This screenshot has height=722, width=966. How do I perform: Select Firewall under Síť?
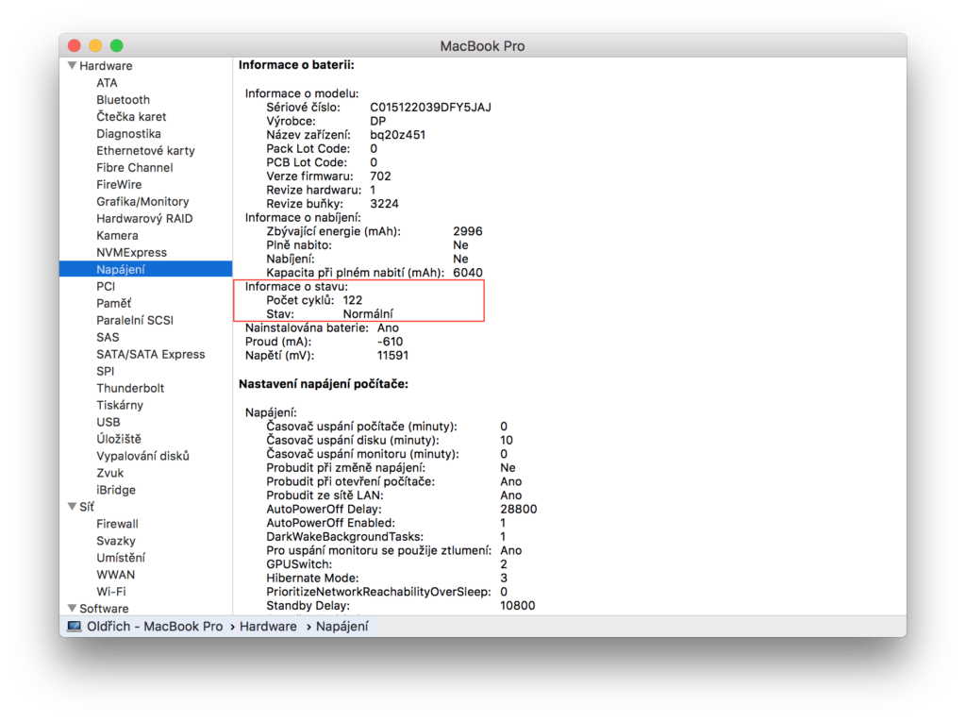[x=117, y=524]
